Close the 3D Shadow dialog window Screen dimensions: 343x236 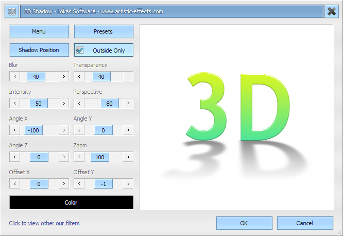(x=332, y=11)
